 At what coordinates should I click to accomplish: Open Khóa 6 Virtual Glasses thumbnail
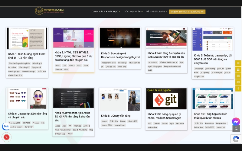[x=27, y=98]
